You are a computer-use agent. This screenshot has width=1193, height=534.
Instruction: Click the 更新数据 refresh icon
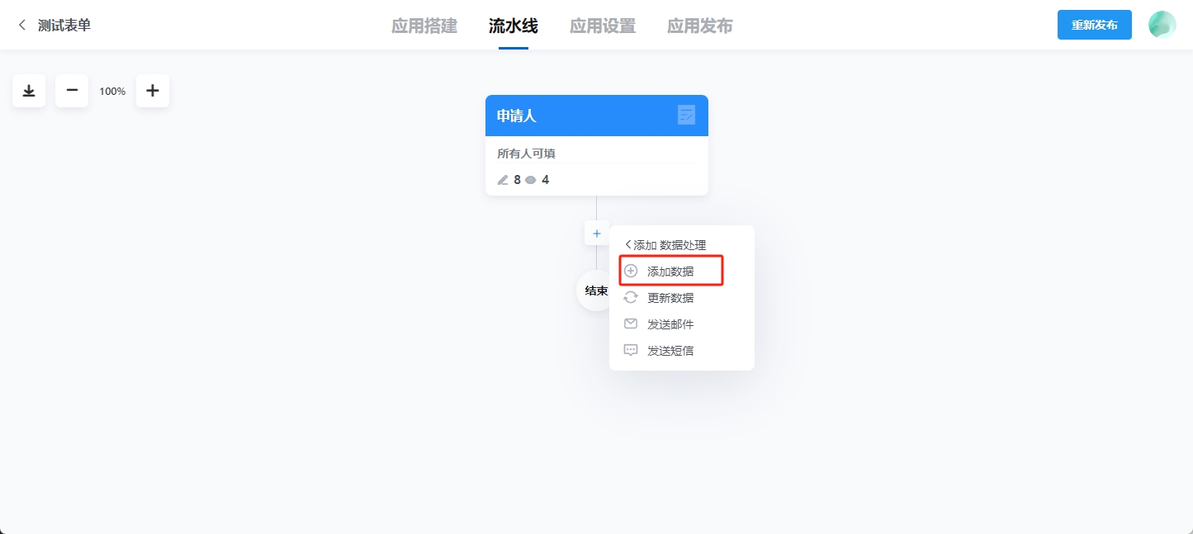tap(630, 297)
